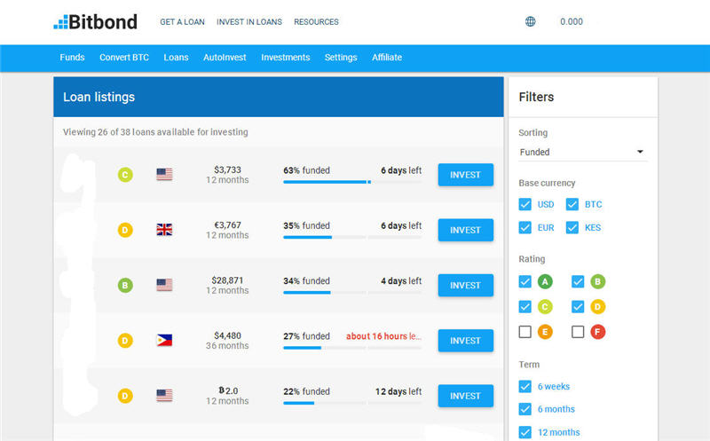Uncheck the 6 weeks term checkbox
The width and height of the screenshot is (710, 441).
525,386
